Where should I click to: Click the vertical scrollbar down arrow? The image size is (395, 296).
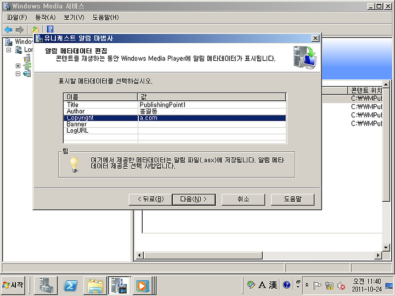click(x=386, y=247)
